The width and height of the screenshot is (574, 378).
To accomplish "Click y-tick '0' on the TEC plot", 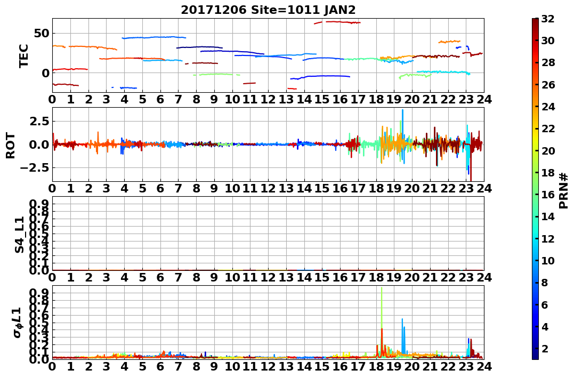I will coord(45,73).
